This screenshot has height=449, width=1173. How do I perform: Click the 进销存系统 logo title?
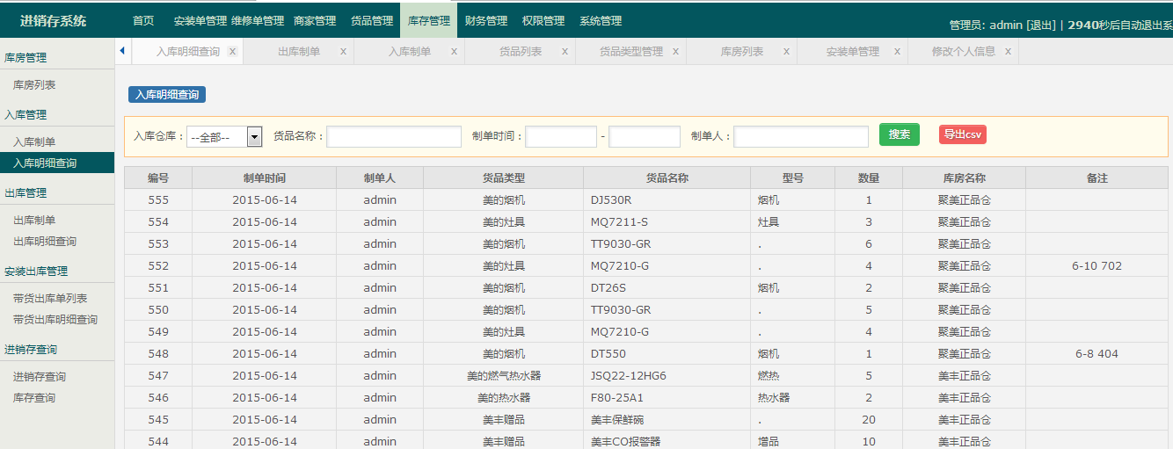(x=54, y=20)
